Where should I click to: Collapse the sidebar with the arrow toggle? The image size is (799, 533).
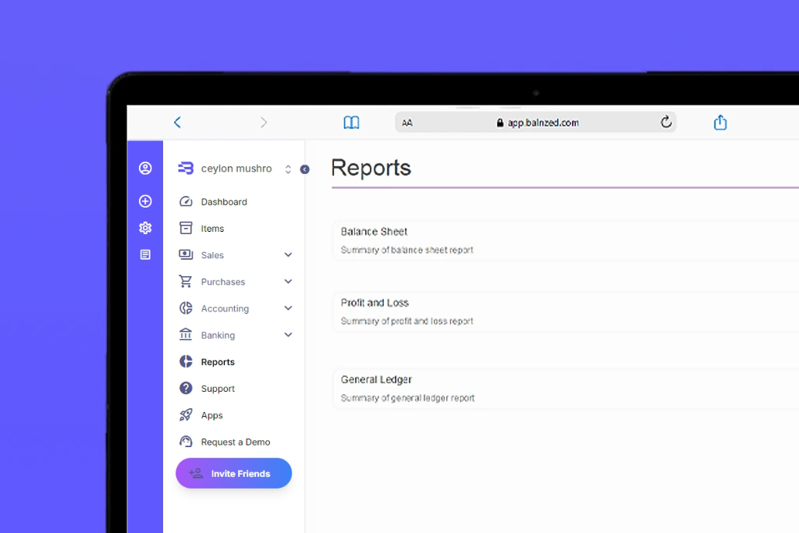click(305, 169)
